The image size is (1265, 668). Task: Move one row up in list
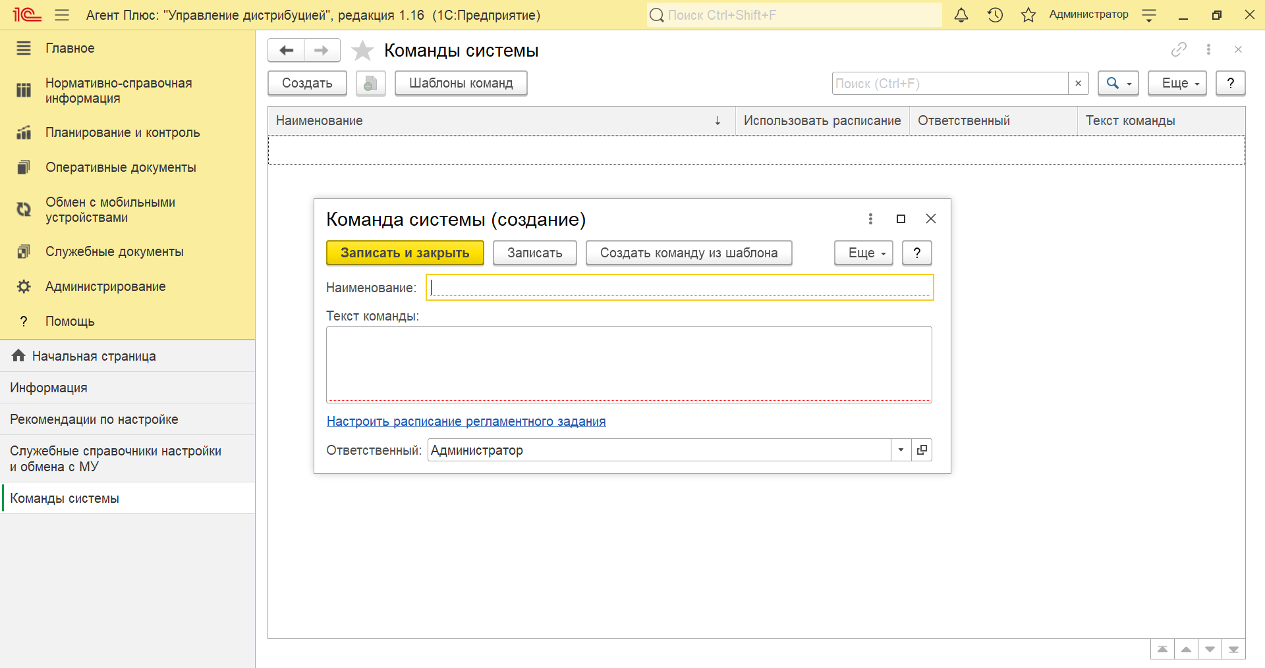coord(1186,649)
